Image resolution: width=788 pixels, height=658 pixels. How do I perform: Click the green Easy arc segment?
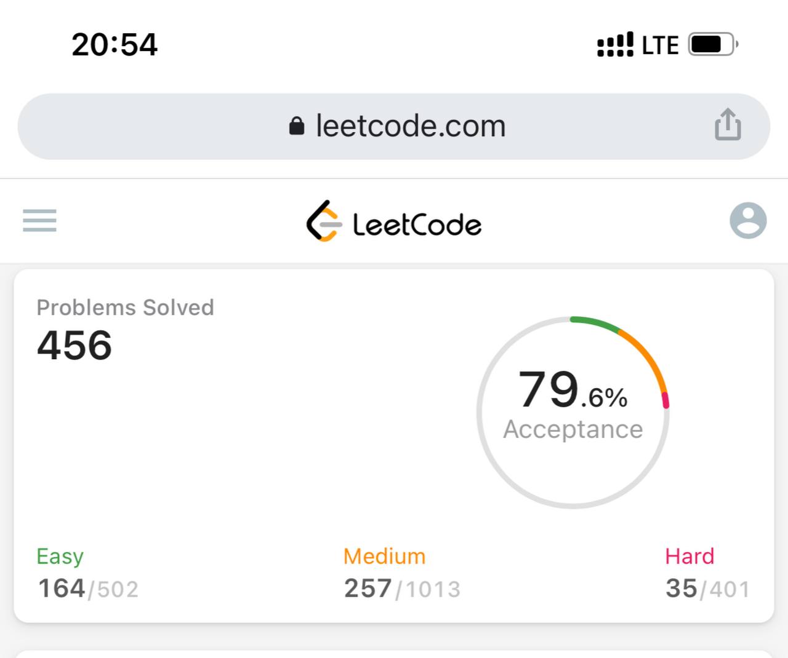[595, 323]
